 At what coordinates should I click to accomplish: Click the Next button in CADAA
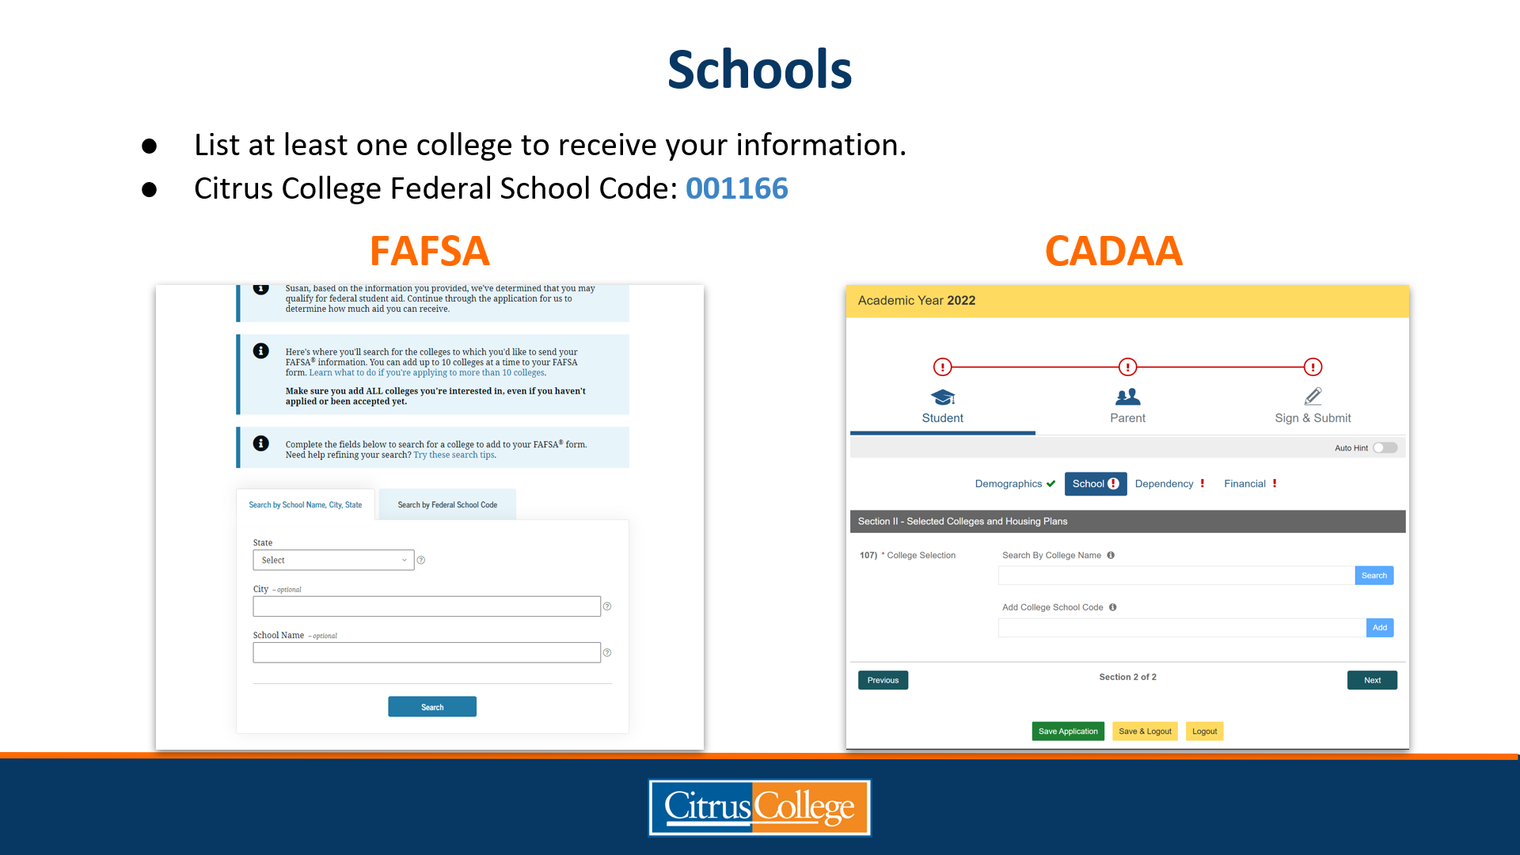tap(1372, 679)
